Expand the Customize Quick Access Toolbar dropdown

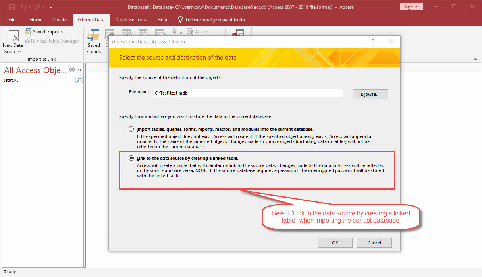[x=51, y=7]
